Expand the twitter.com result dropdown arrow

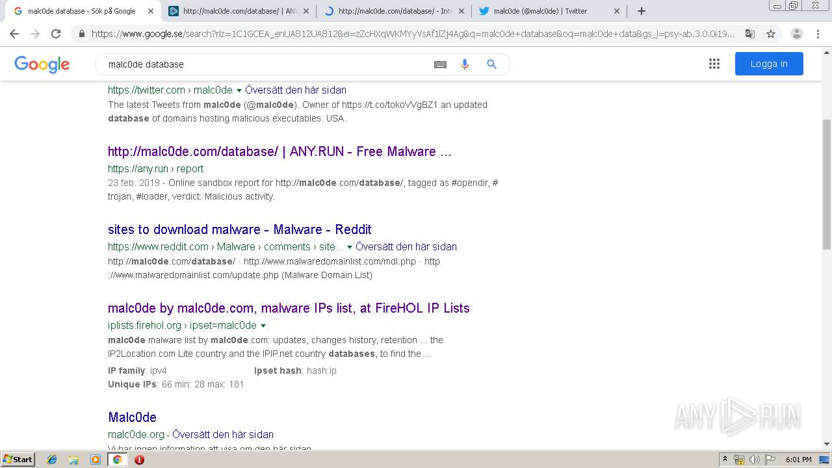[239, 90]
